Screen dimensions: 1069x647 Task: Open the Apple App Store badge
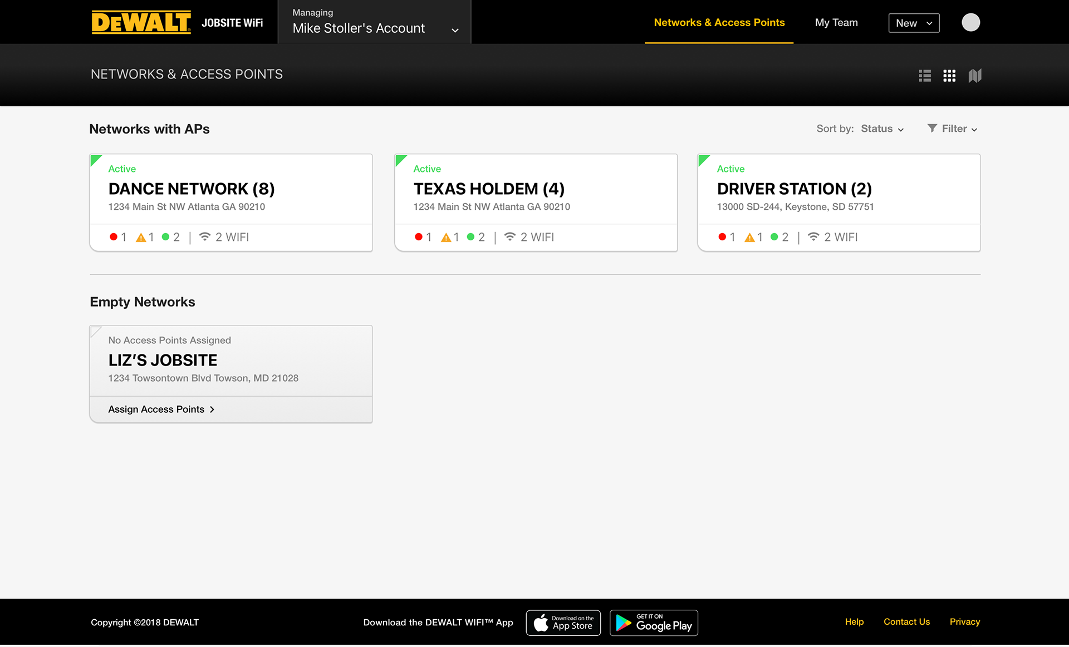[563, 623]
